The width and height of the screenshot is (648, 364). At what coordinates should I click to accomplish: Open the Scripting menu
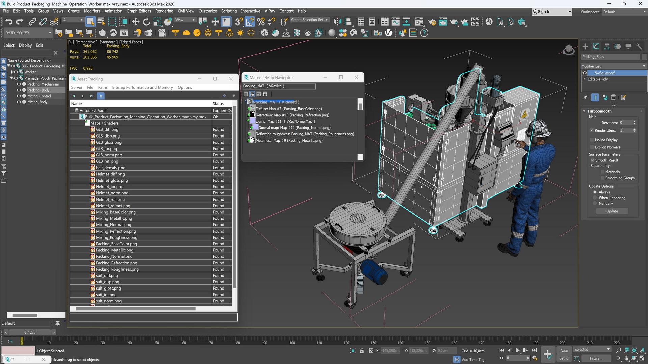229,11
